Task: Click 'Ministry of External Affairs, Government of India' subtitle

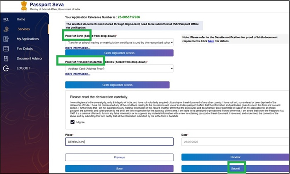Action: point(55,9)
